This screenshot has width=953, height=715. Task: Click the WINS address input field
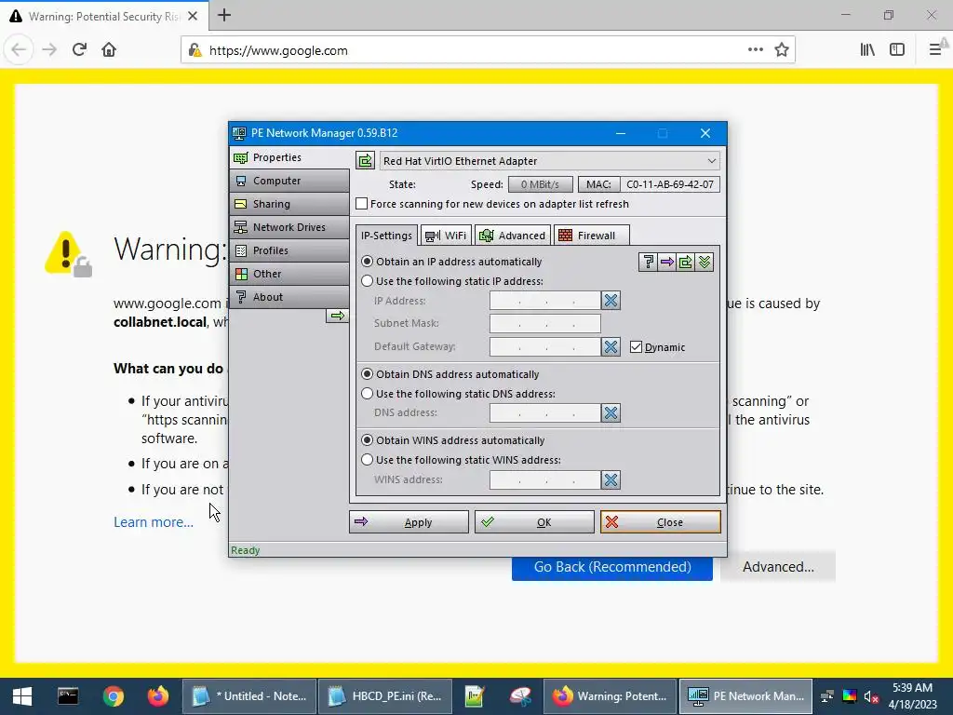coord(545,479)
